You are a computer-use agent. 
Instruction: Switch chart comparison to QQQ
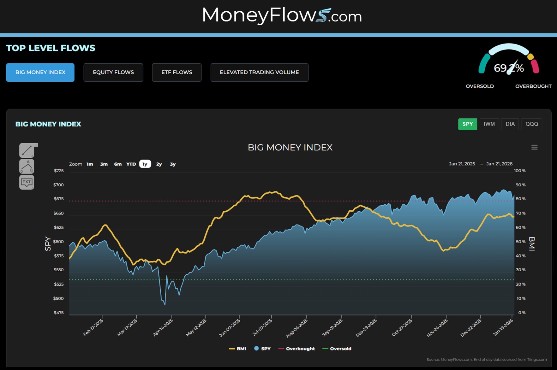[x=532, y=124]
